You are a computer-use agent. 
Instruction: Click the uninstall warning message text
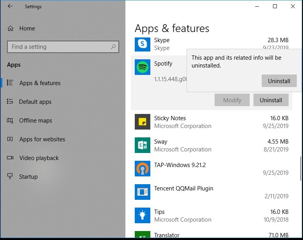(x=236, y=62)
